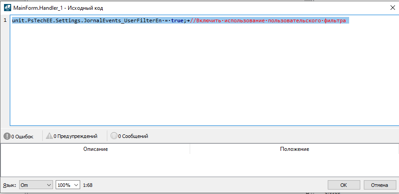
Task: Click the messages info circle icon
Action: 114,136
